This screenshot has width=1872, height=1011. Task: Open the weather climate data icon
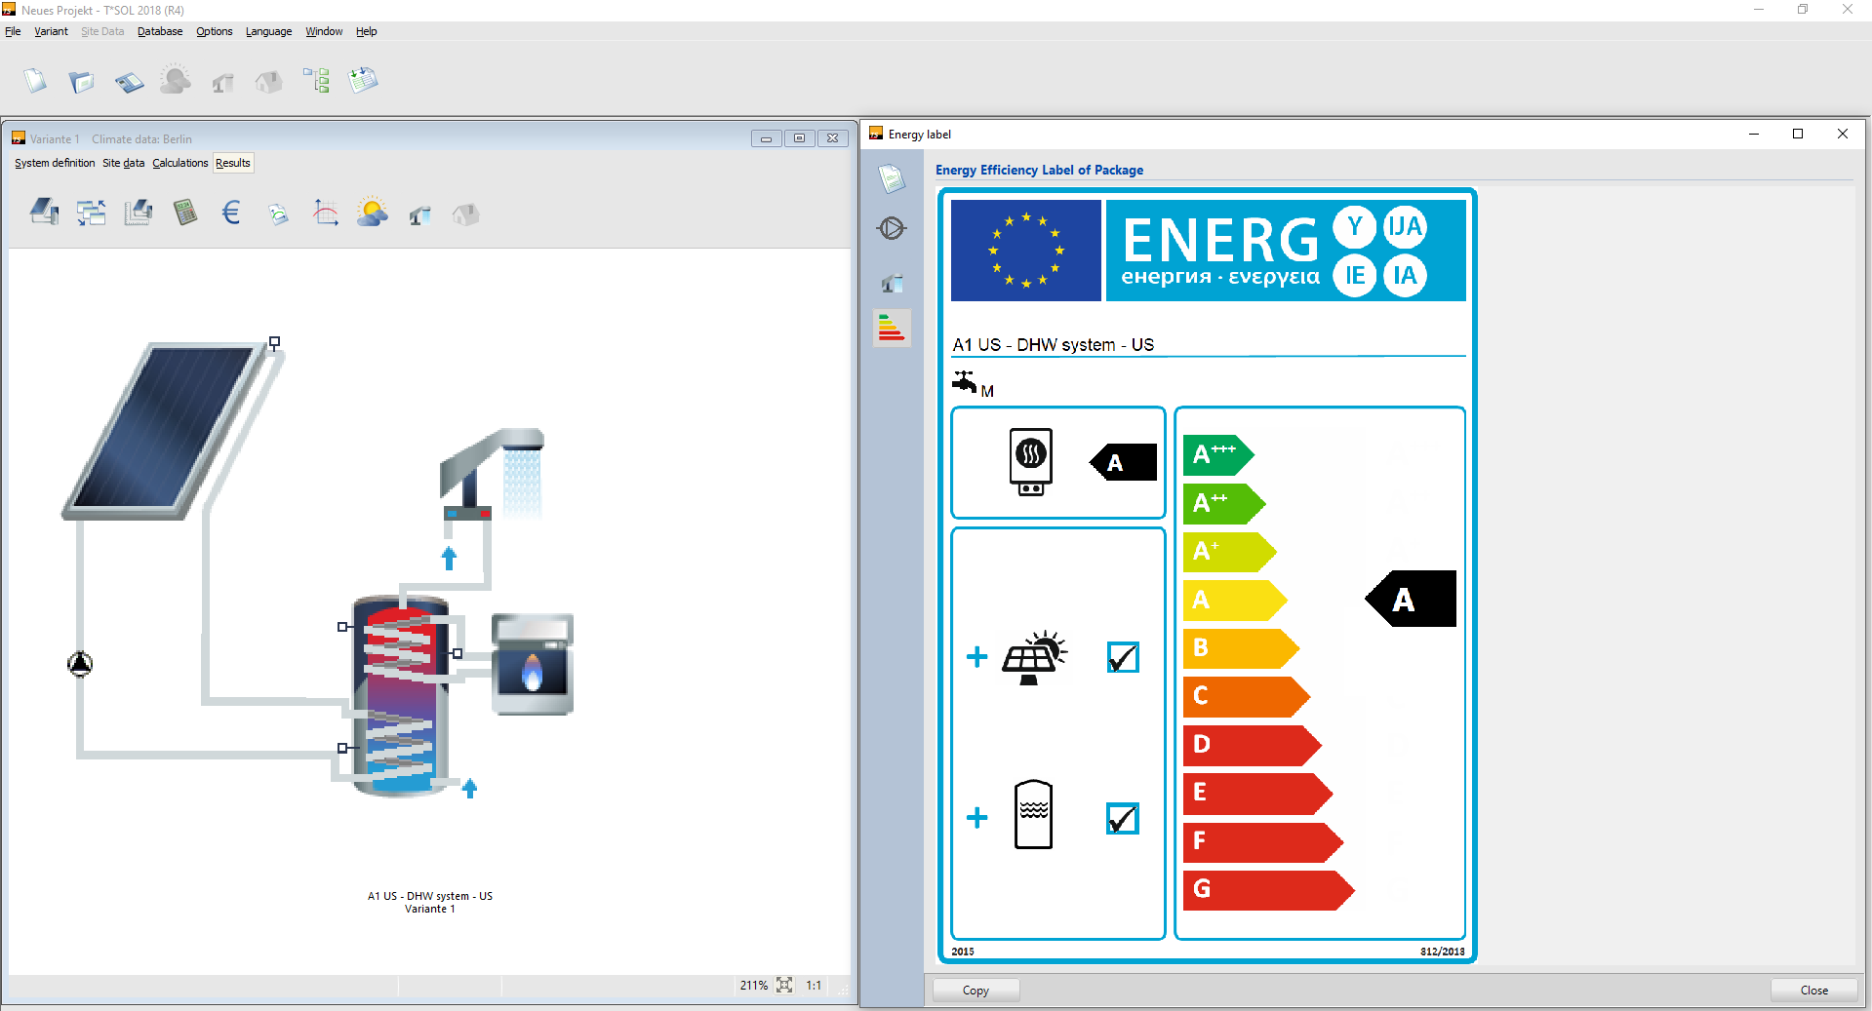pyautogui.click(x=372, y=213)
